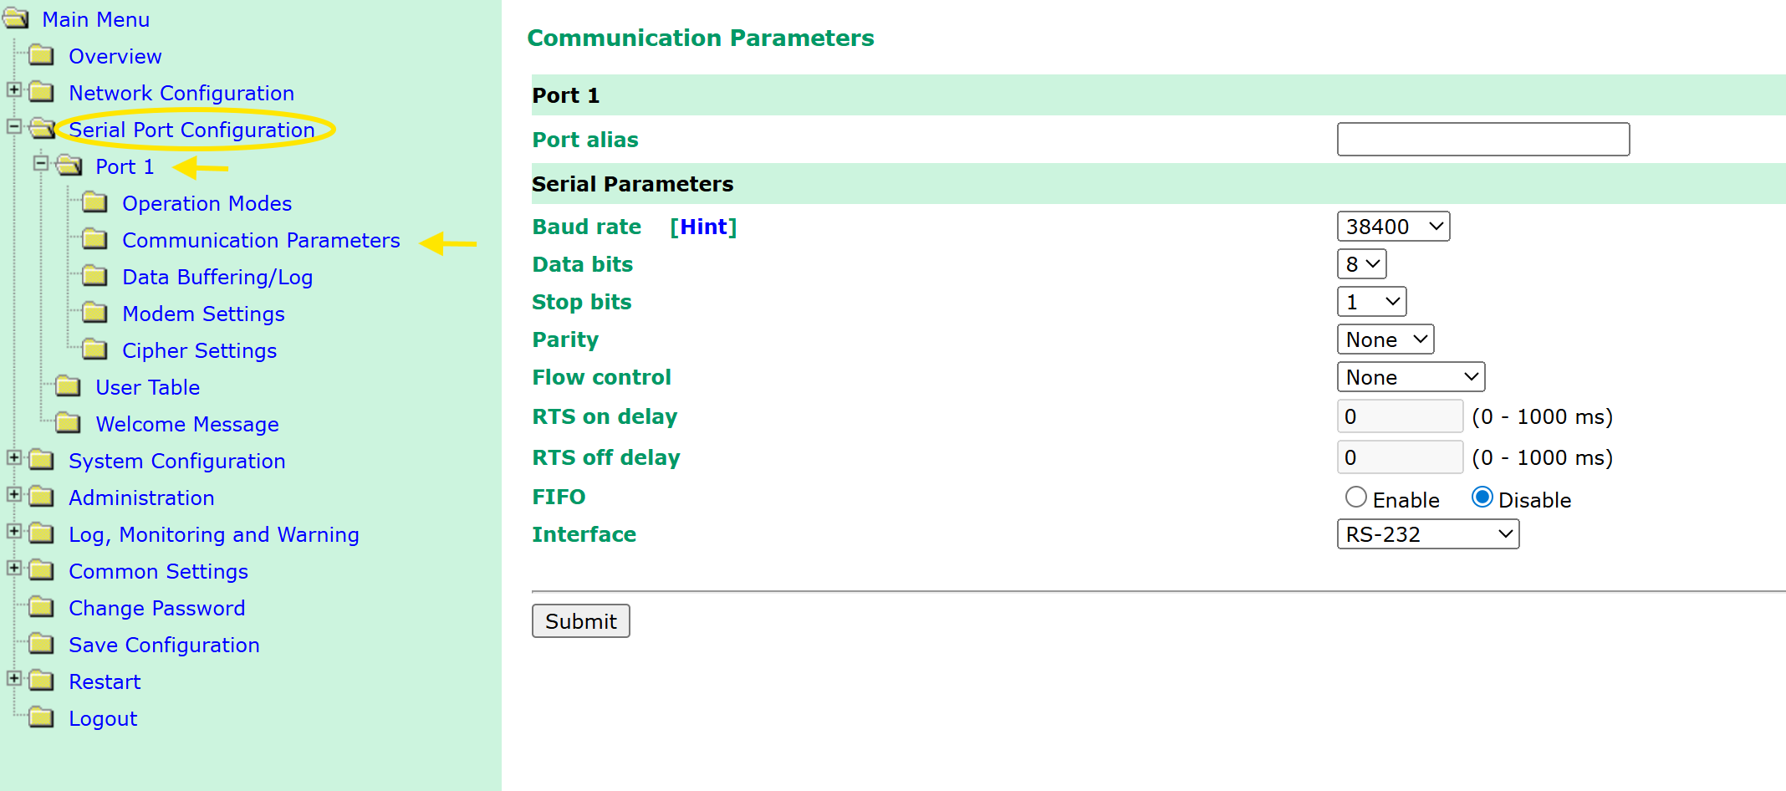This screenshot has width=1786, height=791.
Task: Open the Modem Settings menu item
Action: coord(203,314)
